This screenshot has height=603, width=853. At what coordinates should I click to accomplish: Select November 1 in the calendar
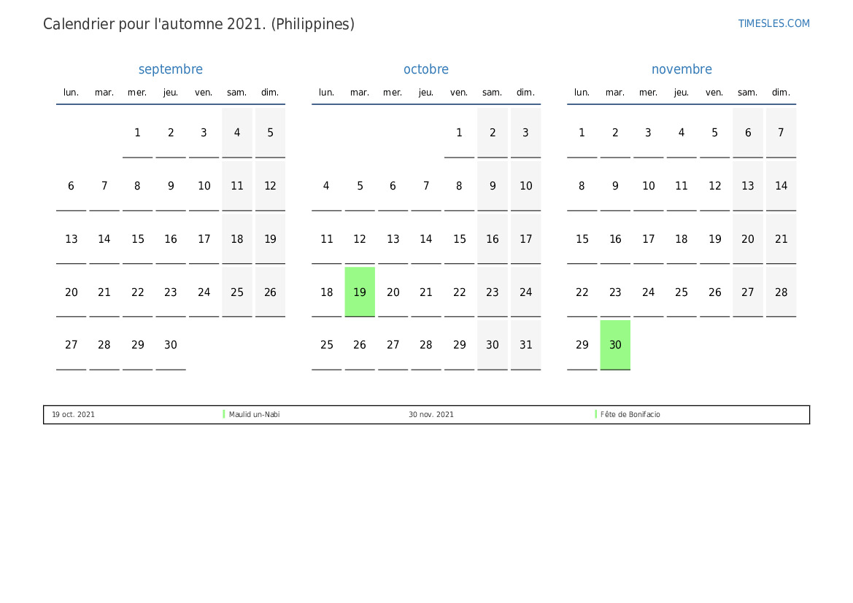582,133
